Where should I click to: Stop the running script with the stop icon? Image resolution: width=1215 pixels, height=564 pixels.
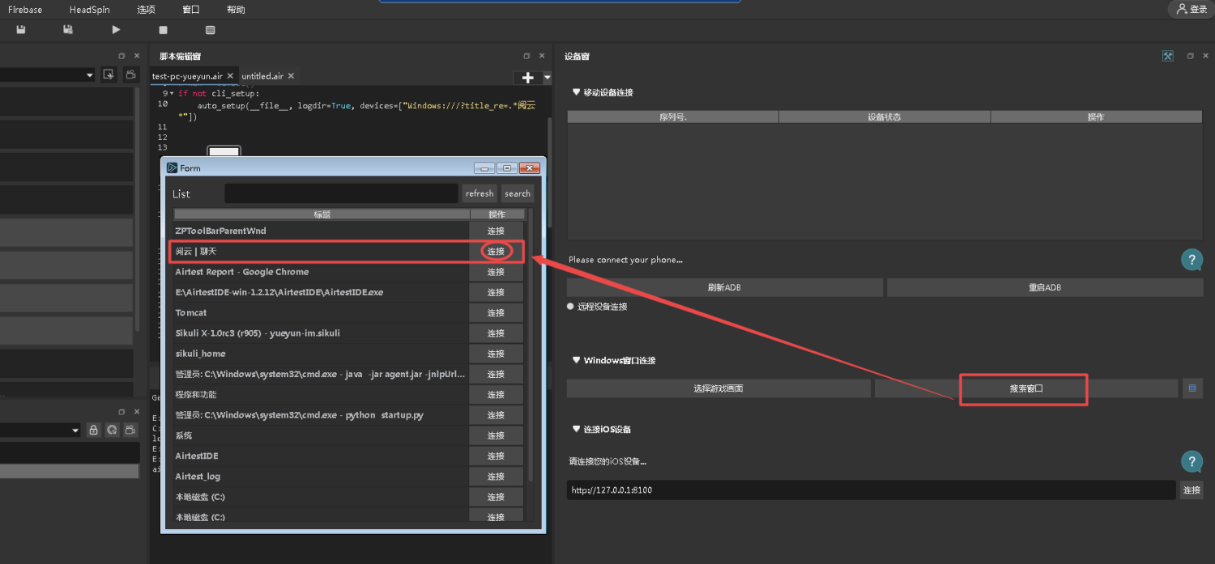tap(163, 30)
